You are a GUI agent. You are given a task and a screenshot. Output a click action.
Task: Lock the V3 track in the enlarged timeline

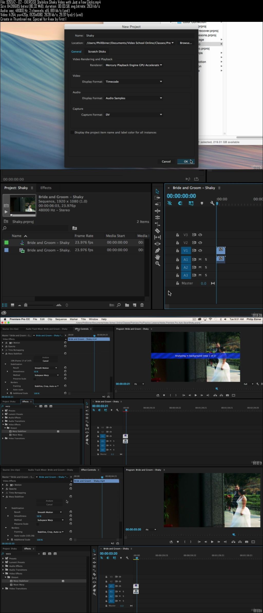point(177,235)
